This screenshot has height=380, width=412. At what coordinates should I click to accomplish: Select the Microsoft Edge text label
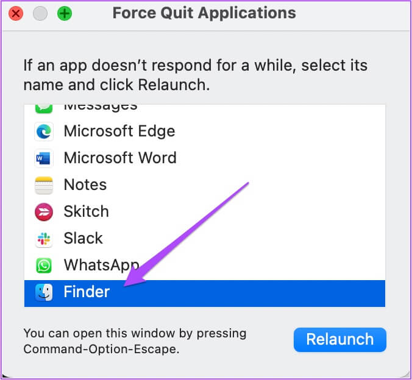coord(119,132)
